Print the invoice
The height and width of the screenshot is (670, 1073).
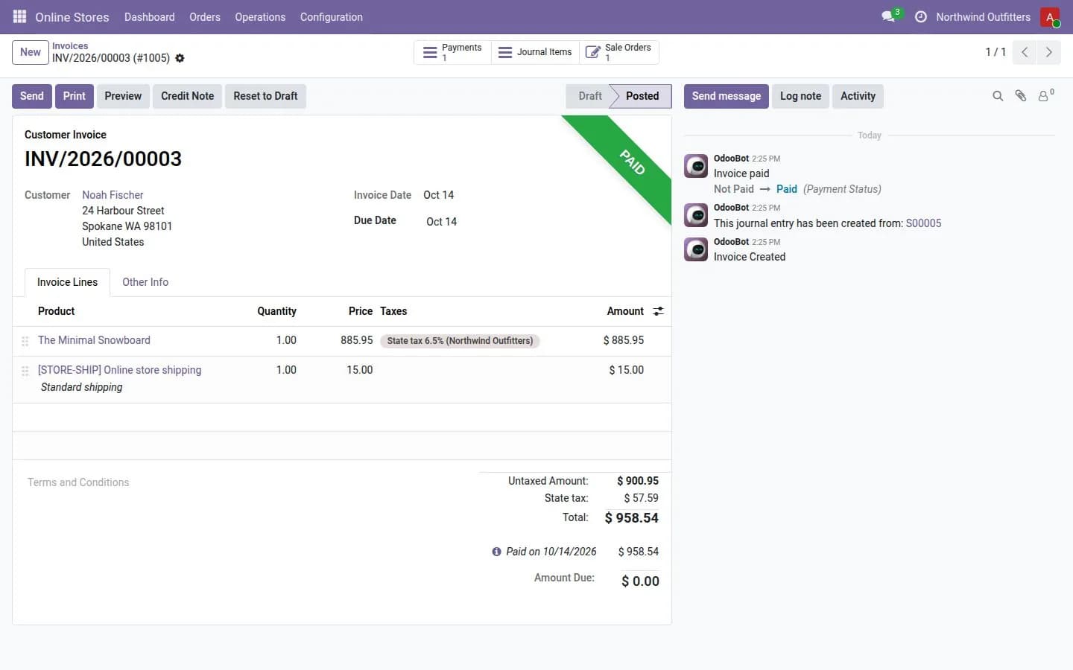click(x=75, y=96)
